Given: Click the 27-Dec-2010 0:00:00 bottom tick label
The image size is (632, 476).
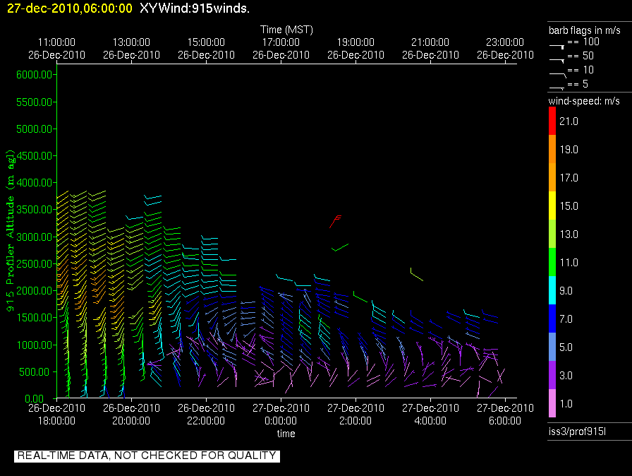Looking at the screenshot, I should click(281, 414).
